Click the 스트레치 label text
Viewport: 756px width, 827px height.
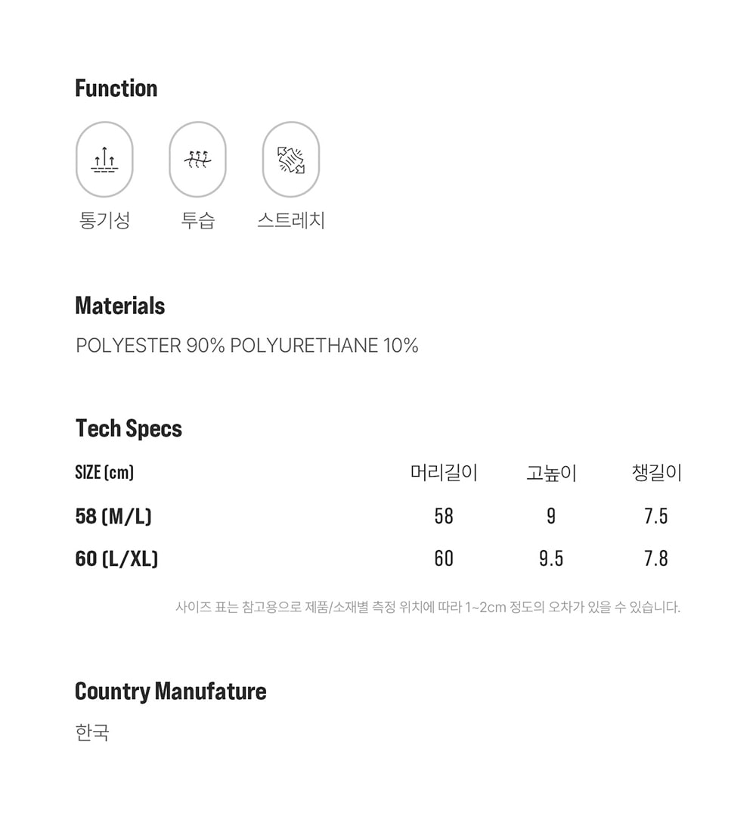291,220
